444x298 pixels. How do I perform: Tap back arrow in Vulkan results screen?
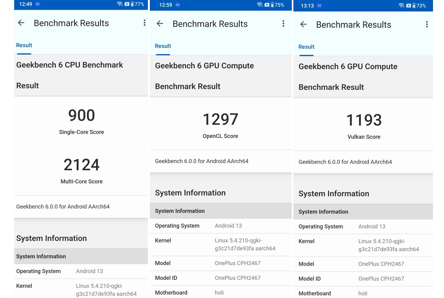coord(303,24)
